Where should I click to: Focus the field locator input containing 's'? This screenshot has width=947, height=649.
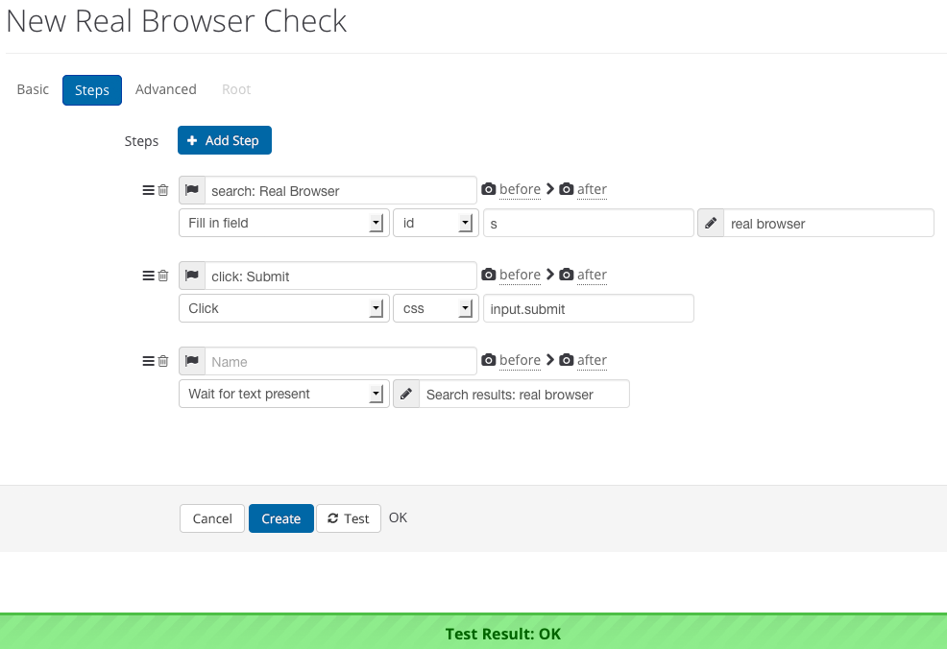pyautogui.click(x=588, y=223)
